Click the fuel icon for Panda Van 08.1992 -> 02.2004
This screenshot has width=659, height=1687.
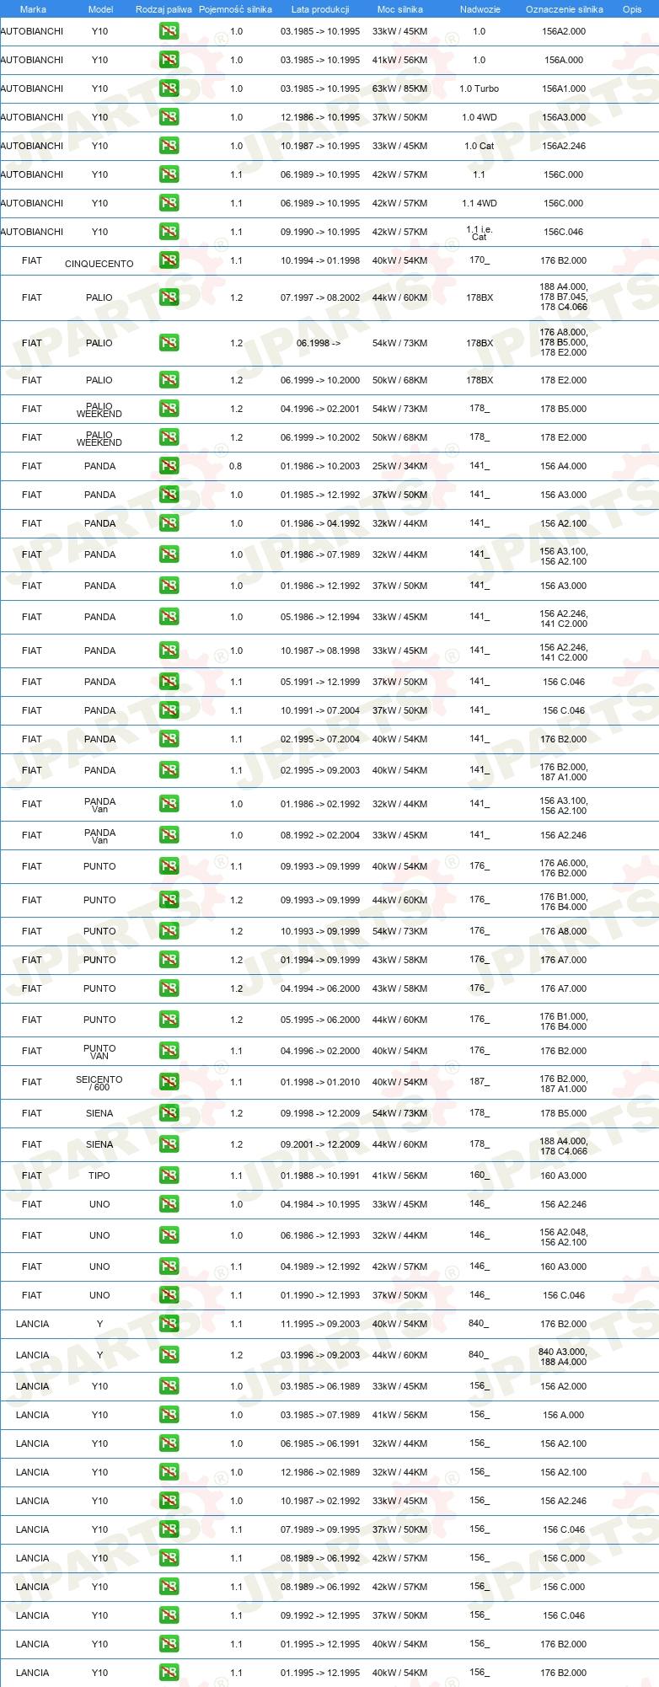(169, 835)
